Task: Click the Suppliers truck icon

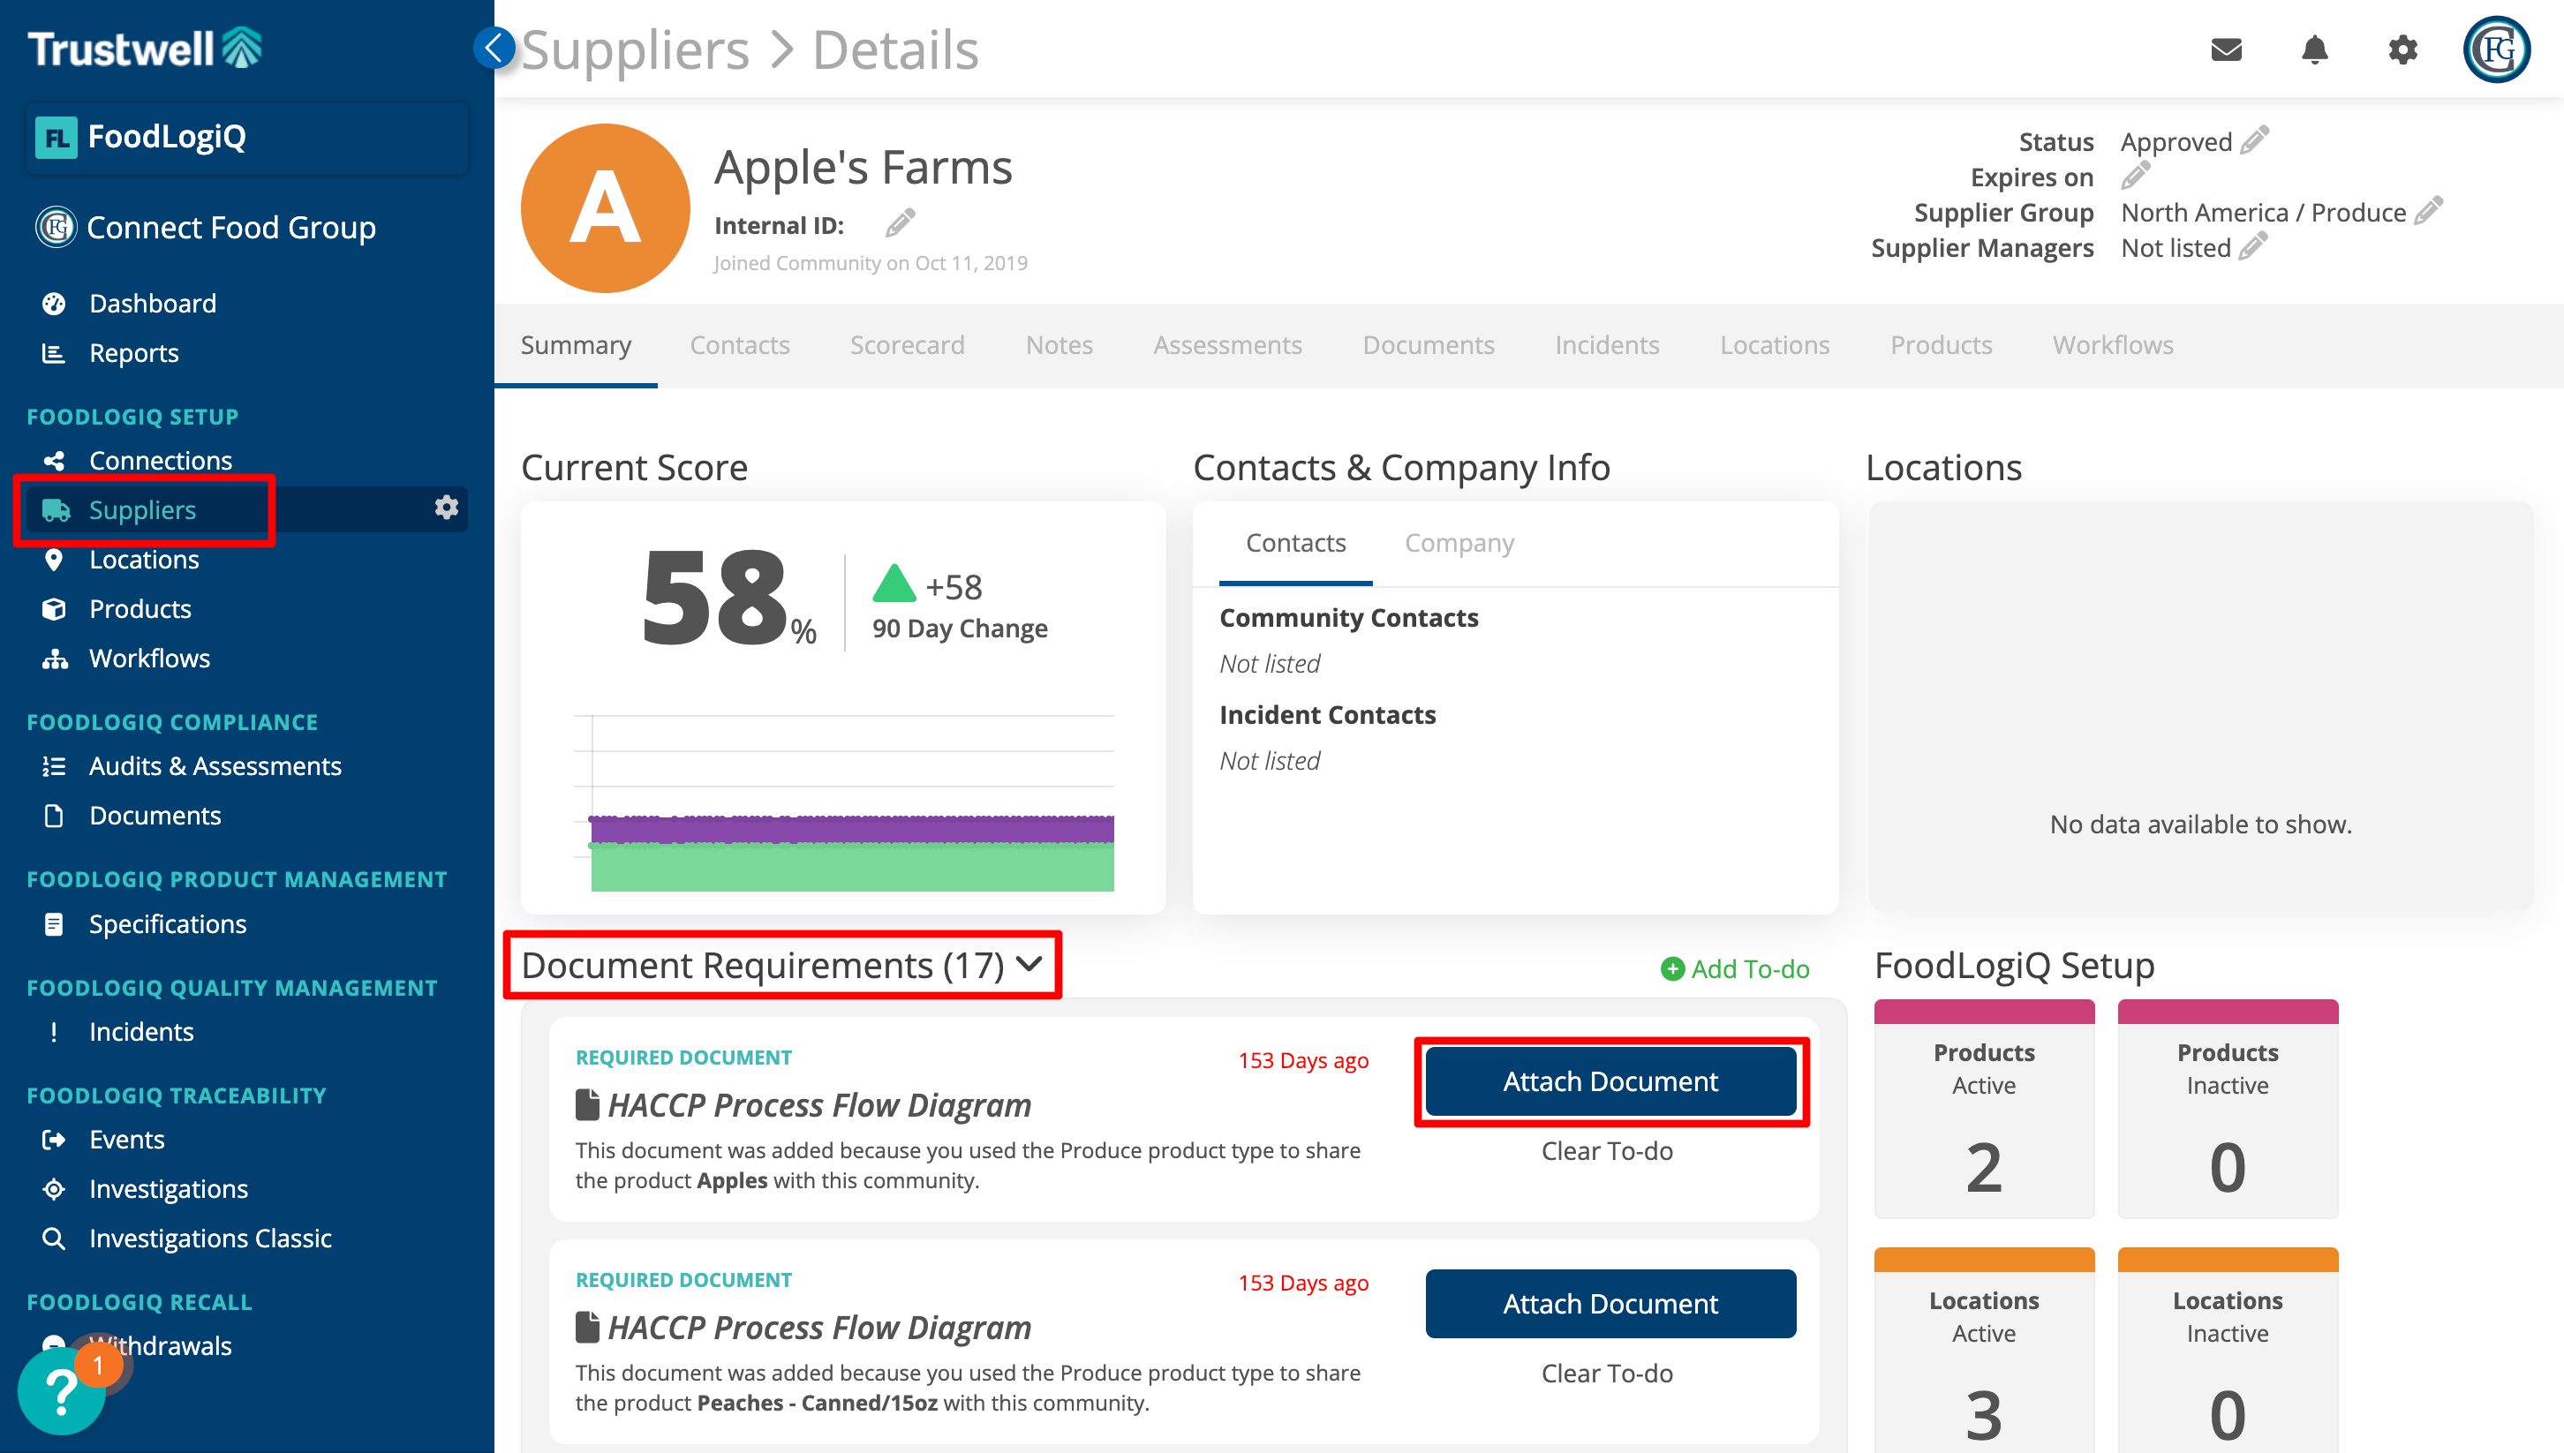Action: click(56, 510)
